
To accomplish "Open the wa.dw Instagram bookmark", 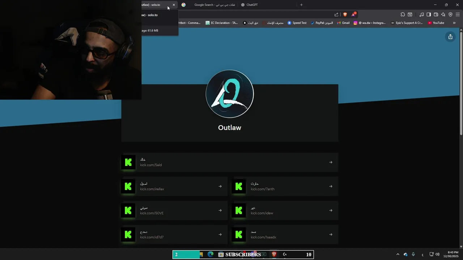I will click(x=369, y=23).
